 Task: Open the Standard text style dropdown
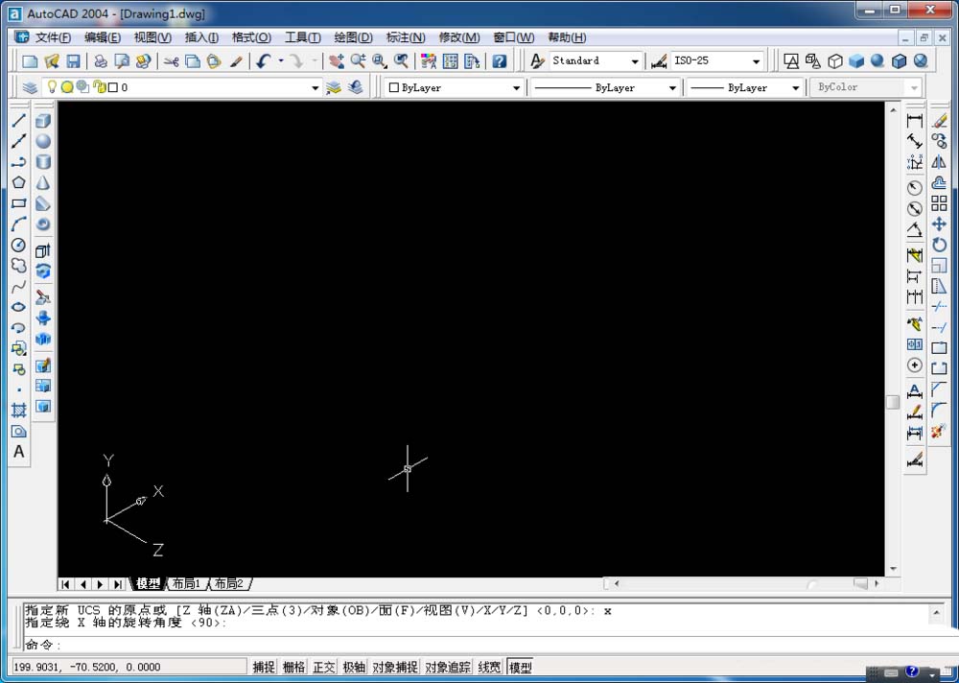(635, 61)
